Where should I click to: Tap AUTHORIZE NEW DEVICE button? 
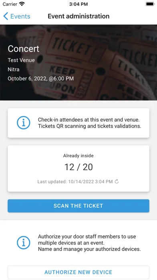(78, 272)
